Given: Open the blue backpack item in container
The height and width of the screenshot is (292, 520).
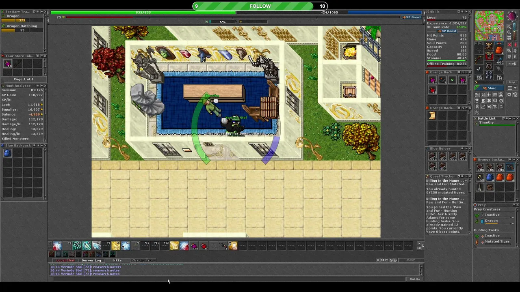Looking at the screenshot, I should (490, 177).
